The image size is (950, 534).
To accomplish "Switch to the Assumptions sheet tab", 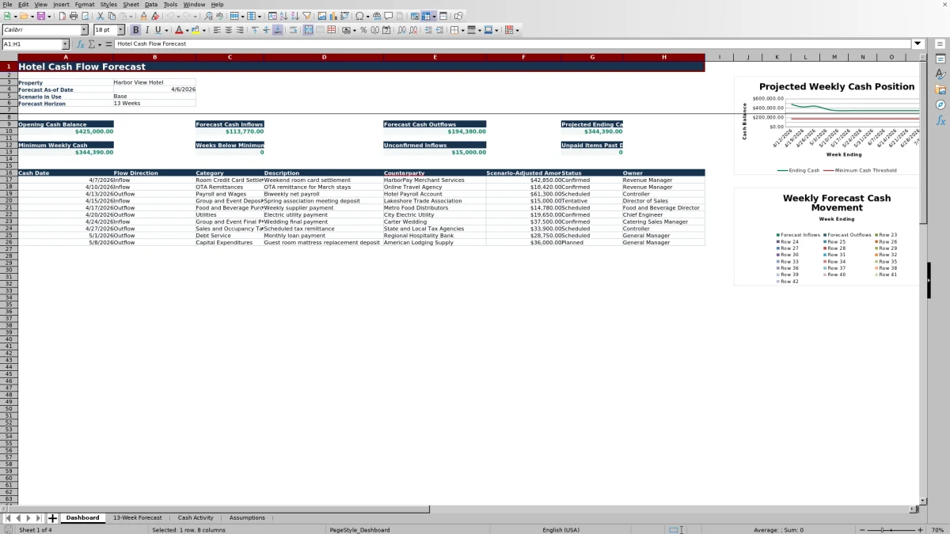I will pyautogui.click(x=247, y=517).
